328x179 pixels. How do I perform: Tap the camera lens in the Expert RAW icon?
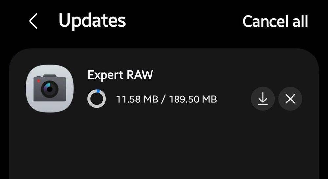pos(50,89)
